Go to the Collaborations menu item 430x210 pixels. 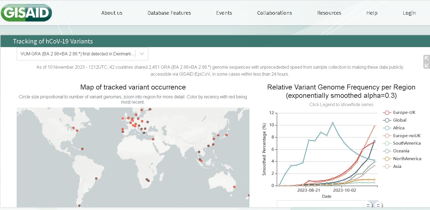point(274,13)
